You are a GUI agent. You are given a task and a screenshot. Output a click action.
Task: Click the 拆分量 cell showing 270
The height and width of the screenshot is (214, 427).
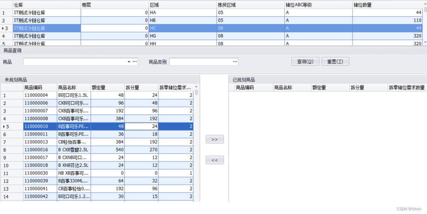tap(142, 150)
